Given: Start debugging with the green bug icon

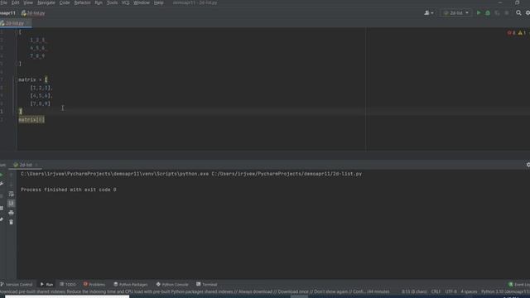Looking at the screenshot, I should click(x=488, y=13).
